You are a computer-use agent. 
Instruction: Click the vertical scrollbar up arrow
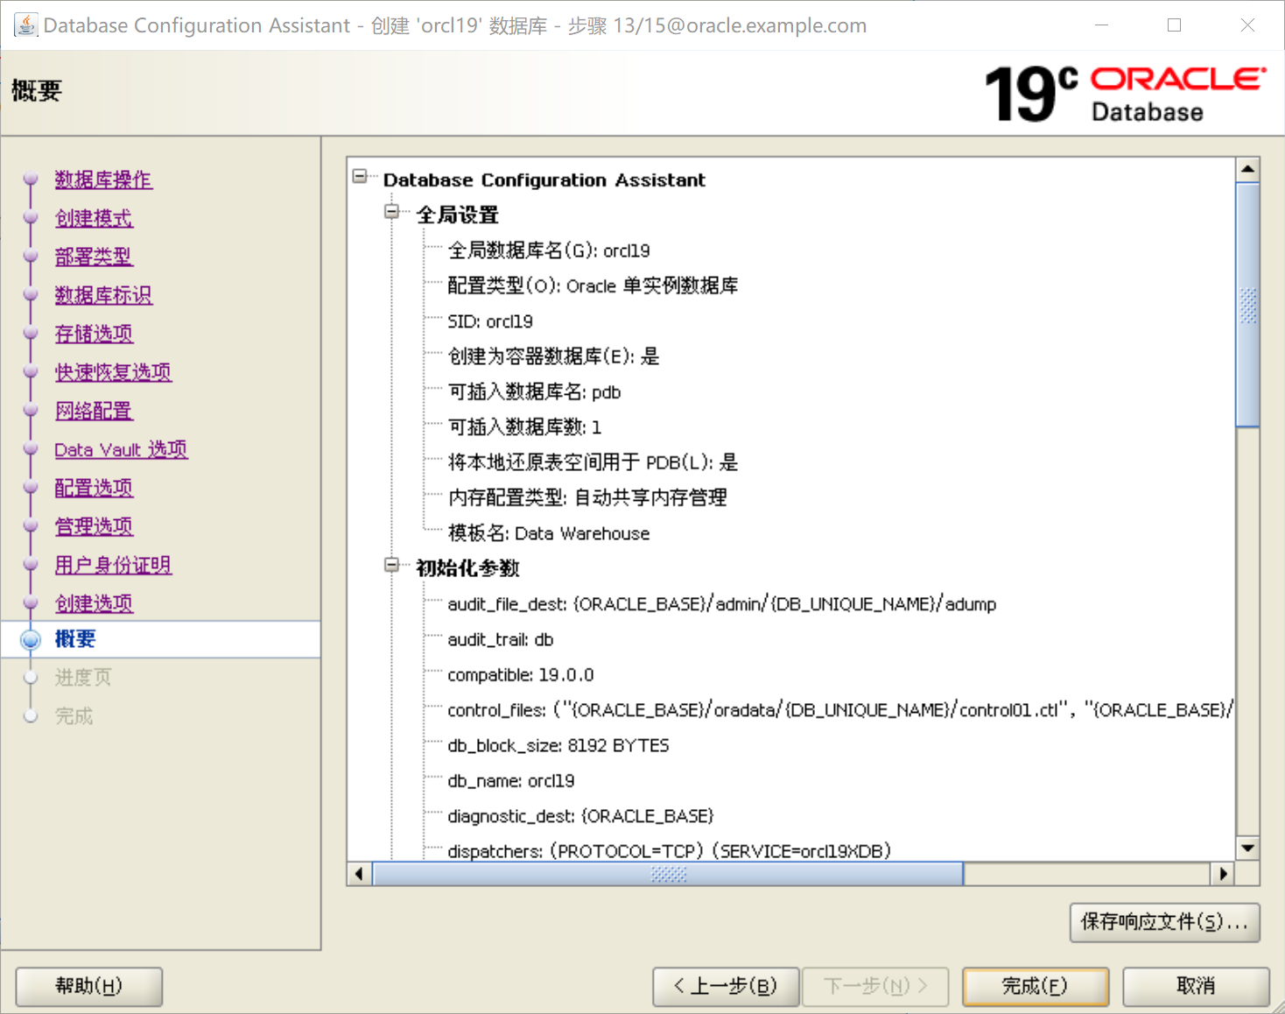coord(1248,169)
